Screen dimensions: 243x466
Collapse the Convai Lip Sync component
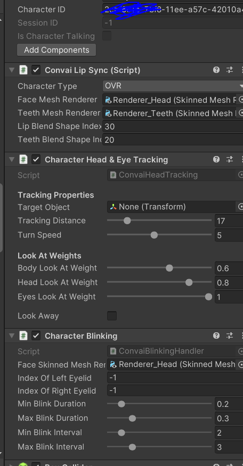(12, 70)
